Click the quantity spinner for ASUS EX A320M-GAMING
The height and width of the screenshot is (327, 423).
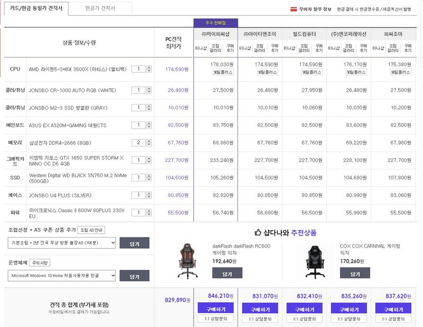tap(149, 125)
